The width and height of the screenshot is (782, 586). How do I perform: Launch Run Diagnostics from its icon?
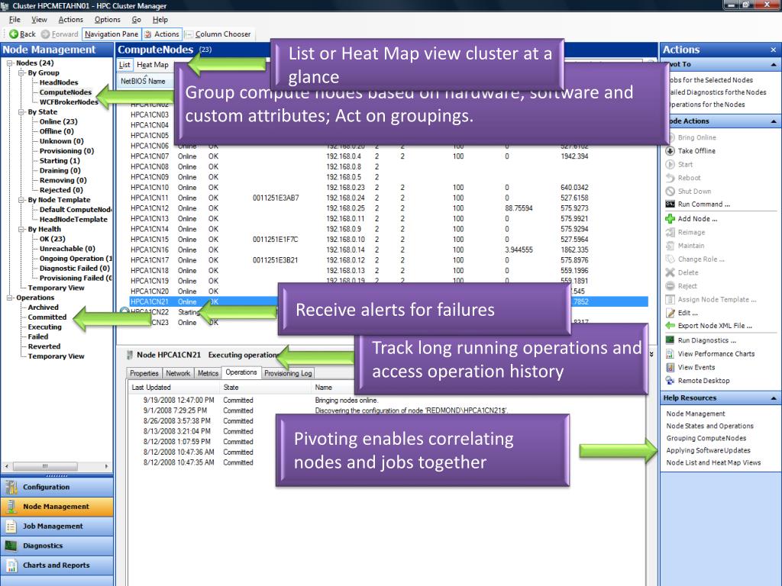point(671,340)
